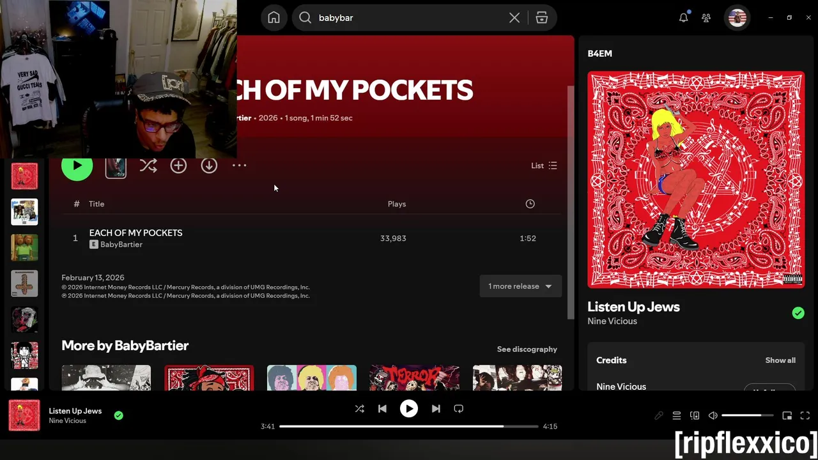
Task: Open first More by BabyBartier album cover
Action: [x=106, y=378]
